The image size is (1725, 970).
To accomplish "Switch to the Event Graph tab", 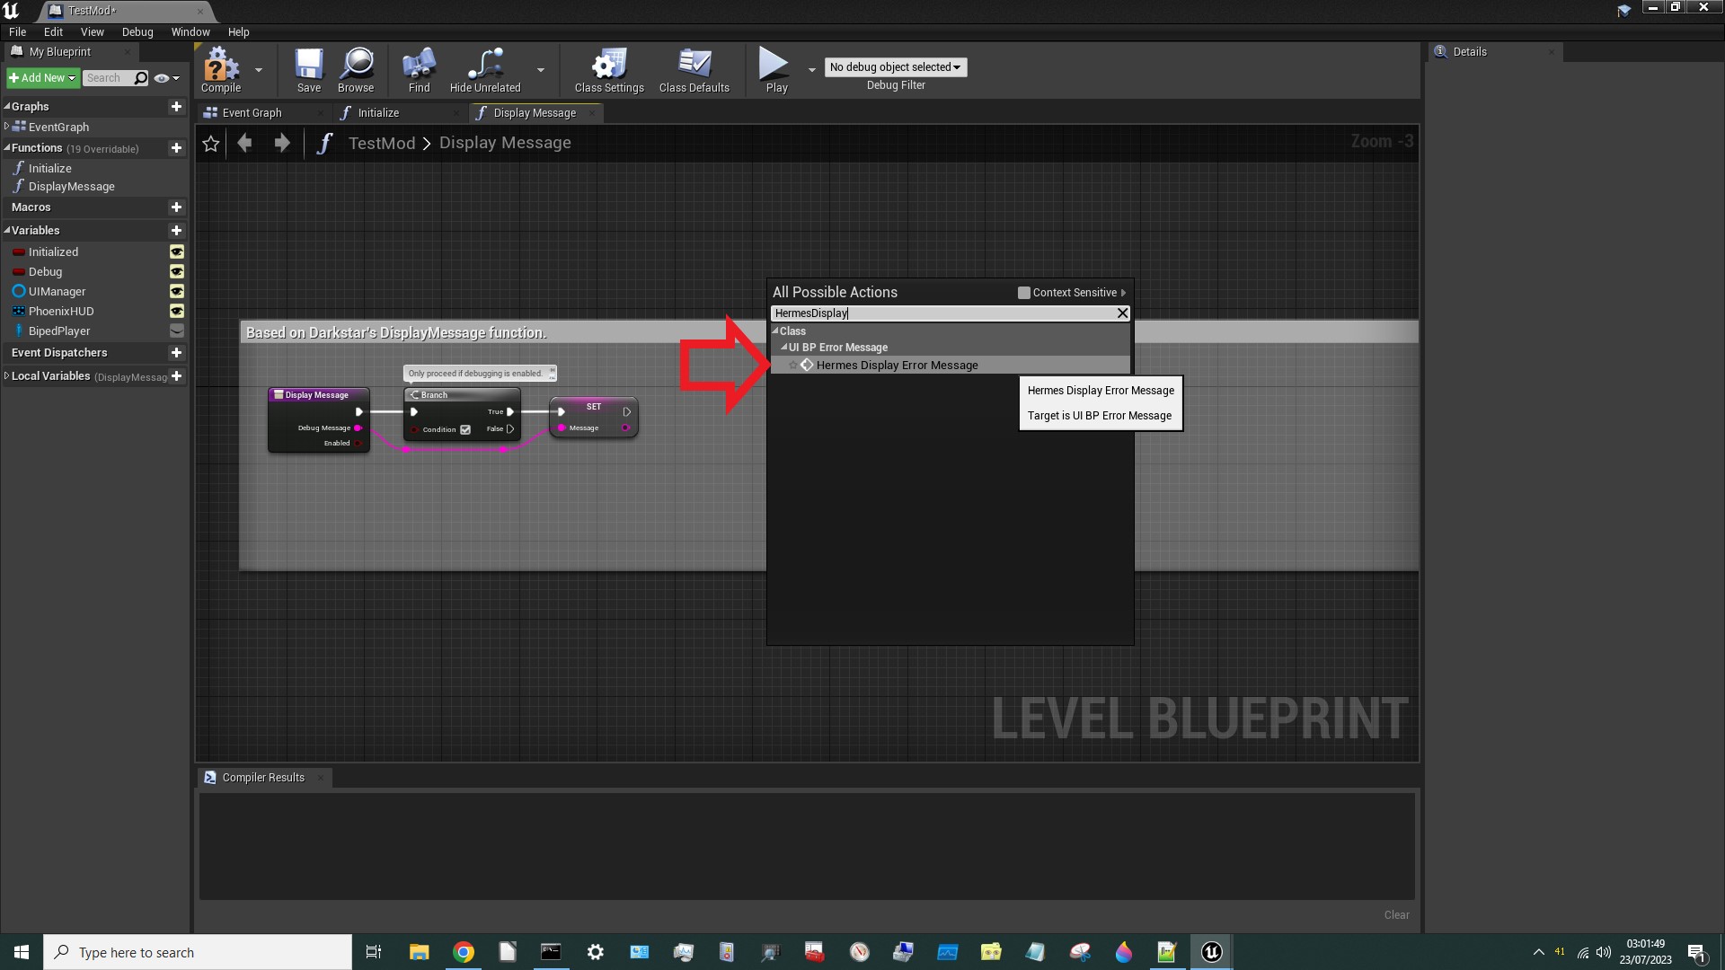I will pos(252,113).
